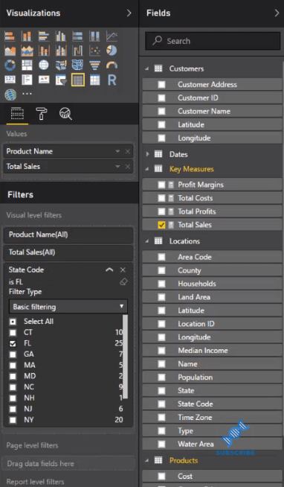The image size is (284, 487).
Task: Select the globe map visualization
Action: pyautogui.click(x=44, y=66)
